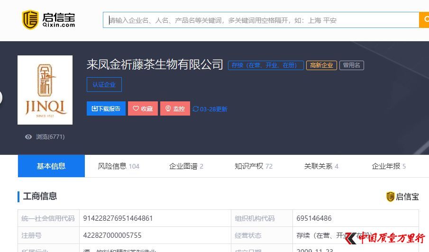Click the refresh icon beside 03-28更新
The width and height of the screenshot is (429, 252).
coord(195,109)
